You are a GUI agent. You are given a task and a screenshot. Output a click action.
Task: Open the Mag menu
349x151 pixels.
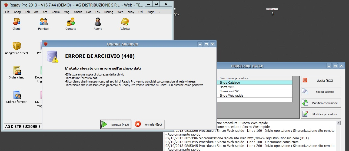pos(67,12)
